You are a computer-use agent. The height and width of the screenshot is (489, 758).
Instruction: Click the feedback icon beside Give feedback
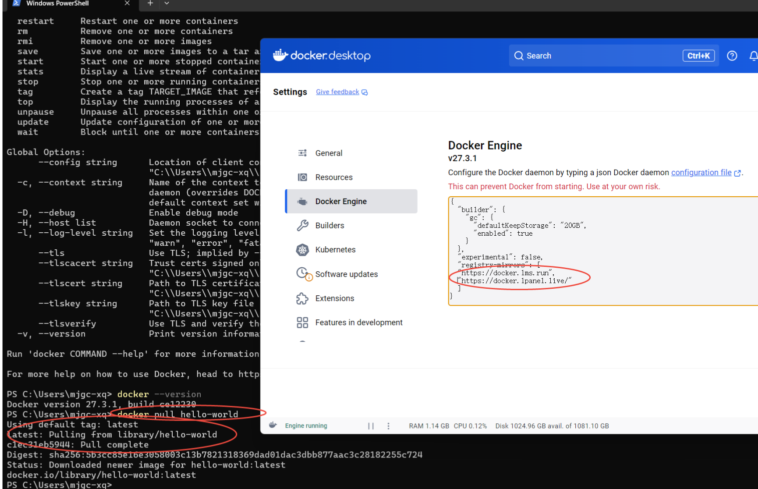click(364, 92)
